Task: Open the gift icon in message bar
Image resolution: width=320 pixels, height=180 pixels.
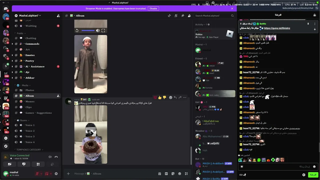Action: click(x=159, y=174)
